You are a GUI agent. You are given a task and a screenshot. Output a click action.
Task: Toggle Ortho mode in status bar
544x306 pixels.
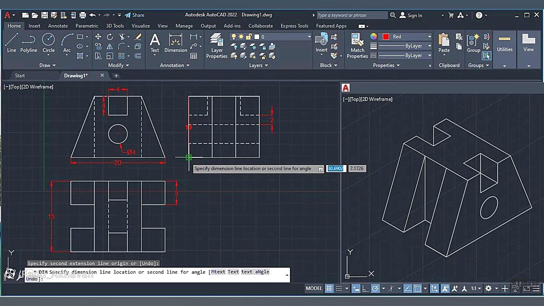coord(365,288)
